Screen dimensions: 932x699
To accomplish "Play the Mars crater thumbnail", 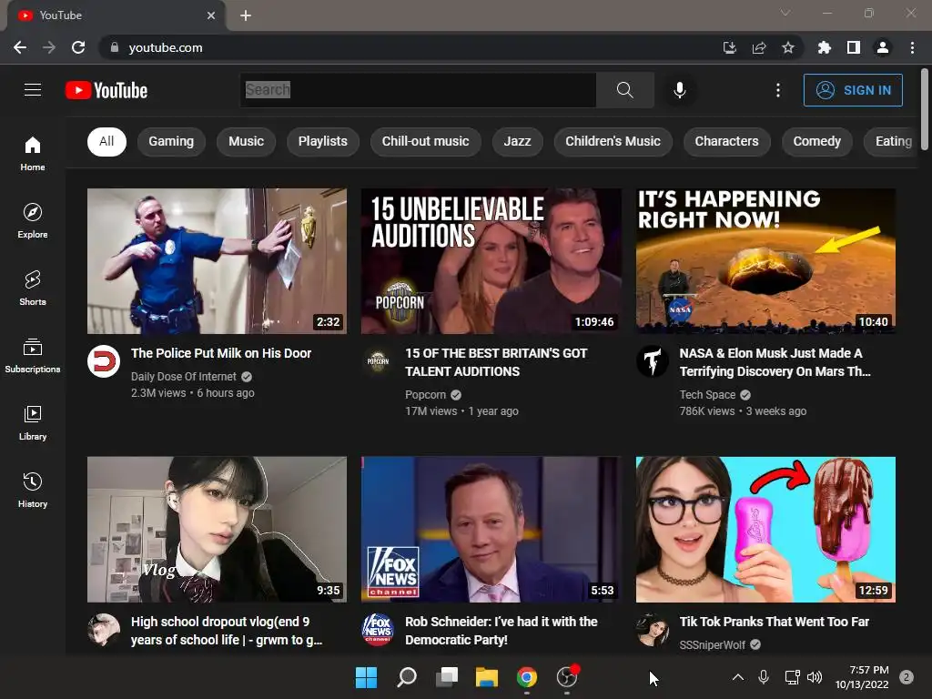I will coord(765,261).
